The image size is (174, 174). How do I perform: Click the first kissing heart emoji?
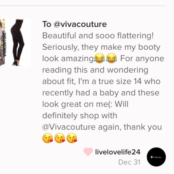point(48,138)
